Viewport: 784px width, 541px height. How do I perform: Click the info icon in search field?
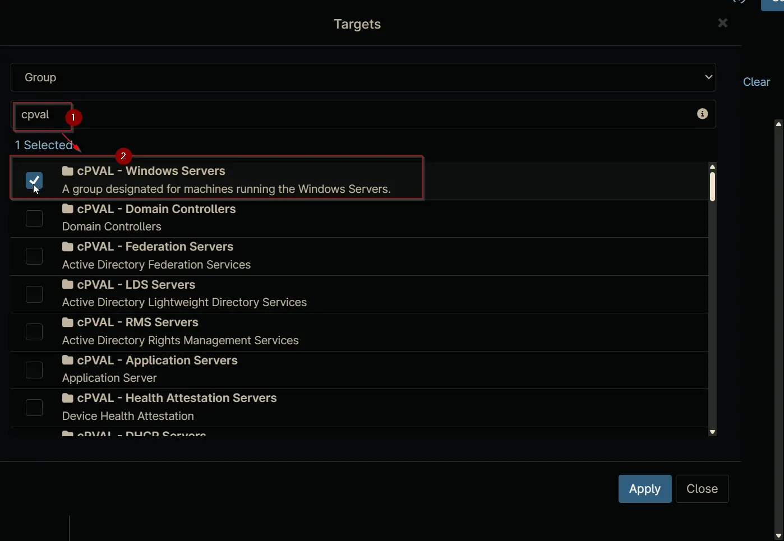[x=702, y=114]
